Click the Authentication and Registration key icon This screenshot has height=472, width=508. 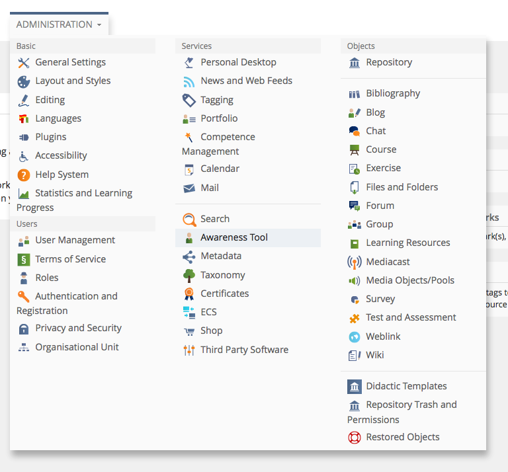point(24,297)
